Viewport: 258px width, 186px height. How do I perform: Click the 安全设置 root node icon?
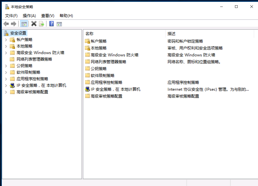(6, 33)
